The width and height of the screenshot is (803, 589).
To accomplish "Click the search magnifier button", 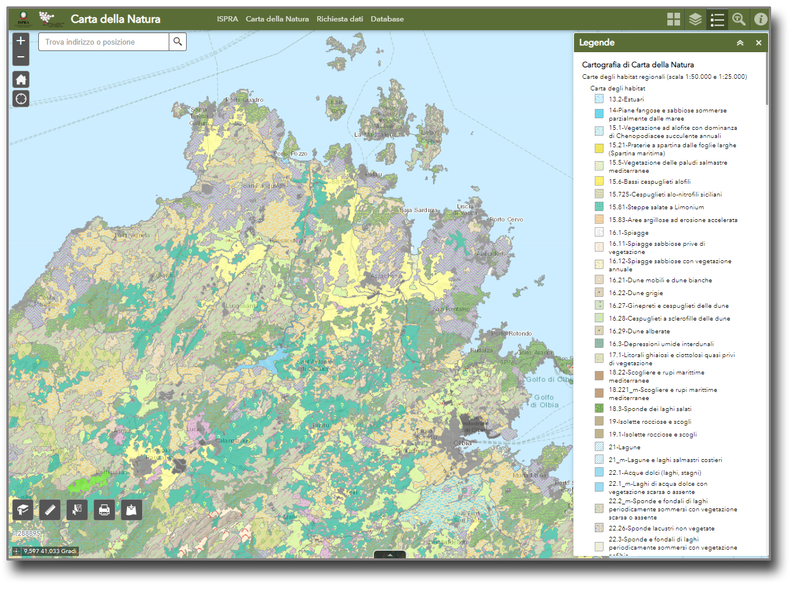I will tap(178, 42).
